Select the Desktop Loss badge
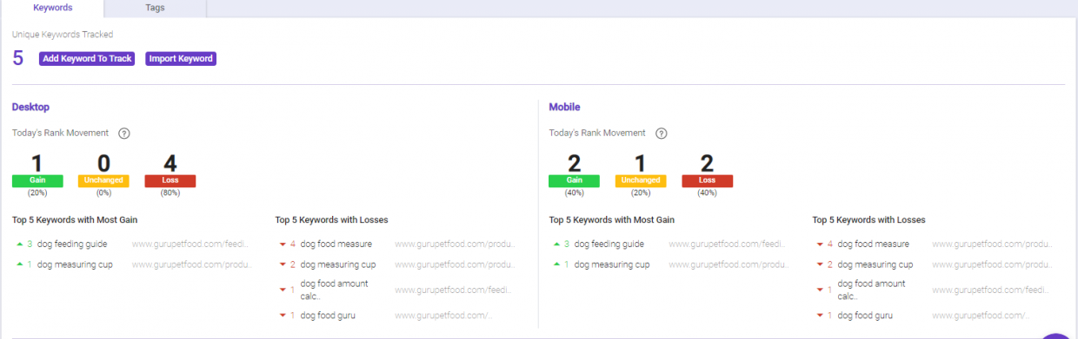The height and width of the screenshot is (339, 1078). click(x=170, y=180)
